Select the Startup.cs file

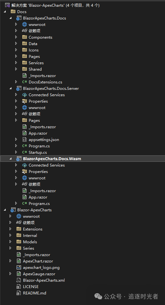coord(38,152)
